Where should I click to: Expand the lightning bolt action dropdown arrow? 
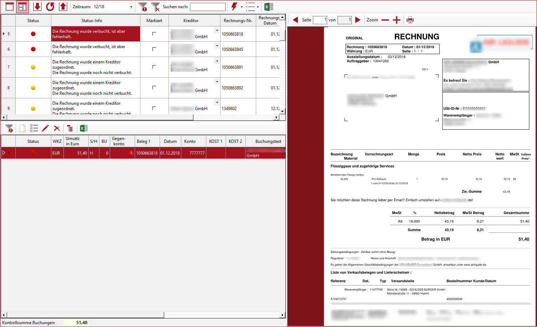(x=242, y=7)
